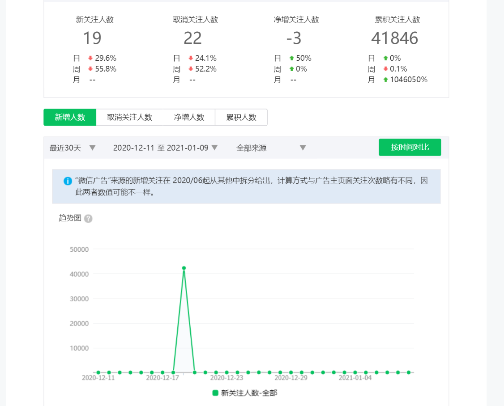Click the help icon beside 趋势图
Viewport: 504px width, 406px height.
click(x=88, y=219)
